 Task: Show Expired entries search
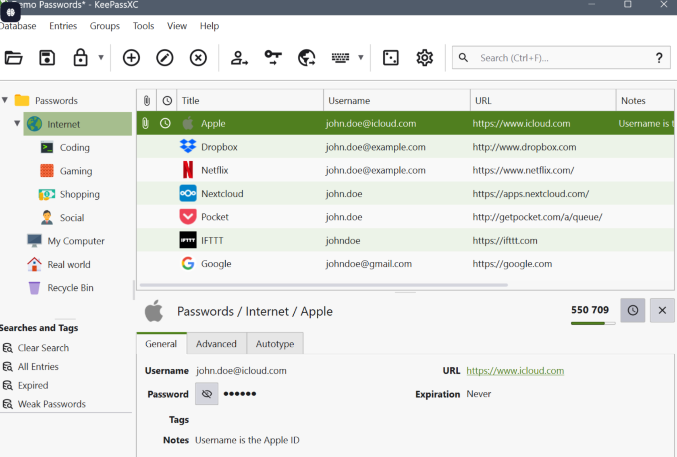[x=33, y=385]
